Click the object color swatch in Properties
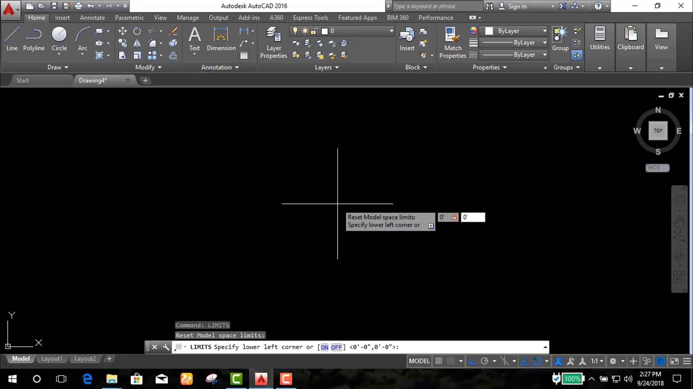 (x=489, y=31)
